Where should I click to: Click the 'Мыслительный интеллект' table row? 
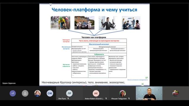99,44
